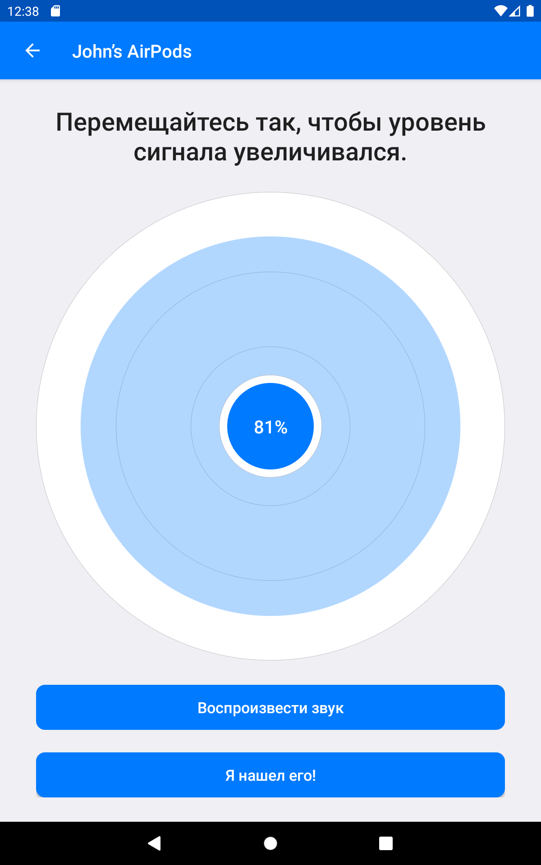Tap the Android back navigation triangle
The image size is (541, 865).
155,843
